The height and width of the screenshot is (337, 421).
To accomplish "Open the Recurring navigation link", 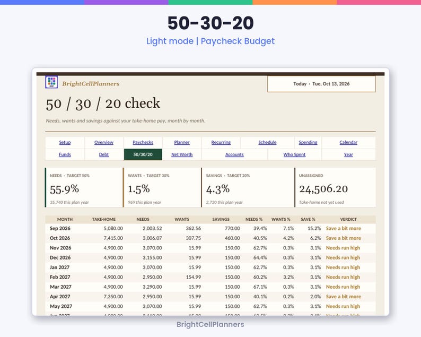I will [x=221, y=142].
